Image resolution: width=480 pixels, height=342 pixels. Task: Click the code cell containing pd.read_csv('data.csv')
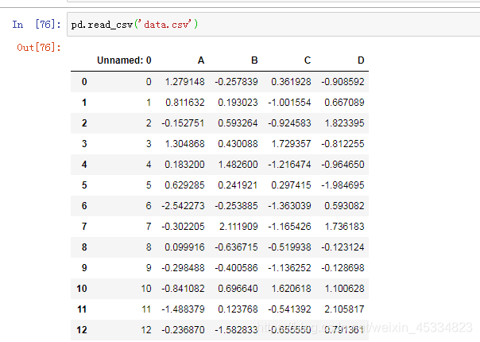[273, 25]
